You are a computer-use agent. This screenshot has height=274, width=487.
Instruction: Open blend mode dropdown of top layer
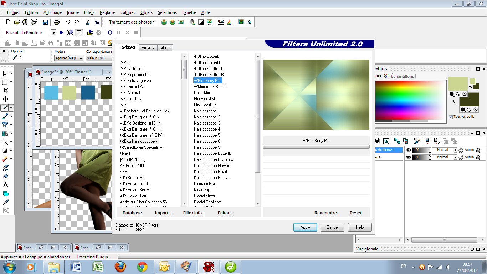pos(455,150)
